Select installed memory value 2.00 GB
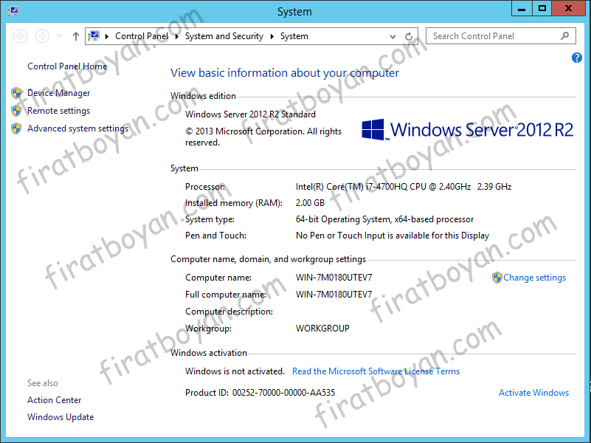 click(310, 203)
